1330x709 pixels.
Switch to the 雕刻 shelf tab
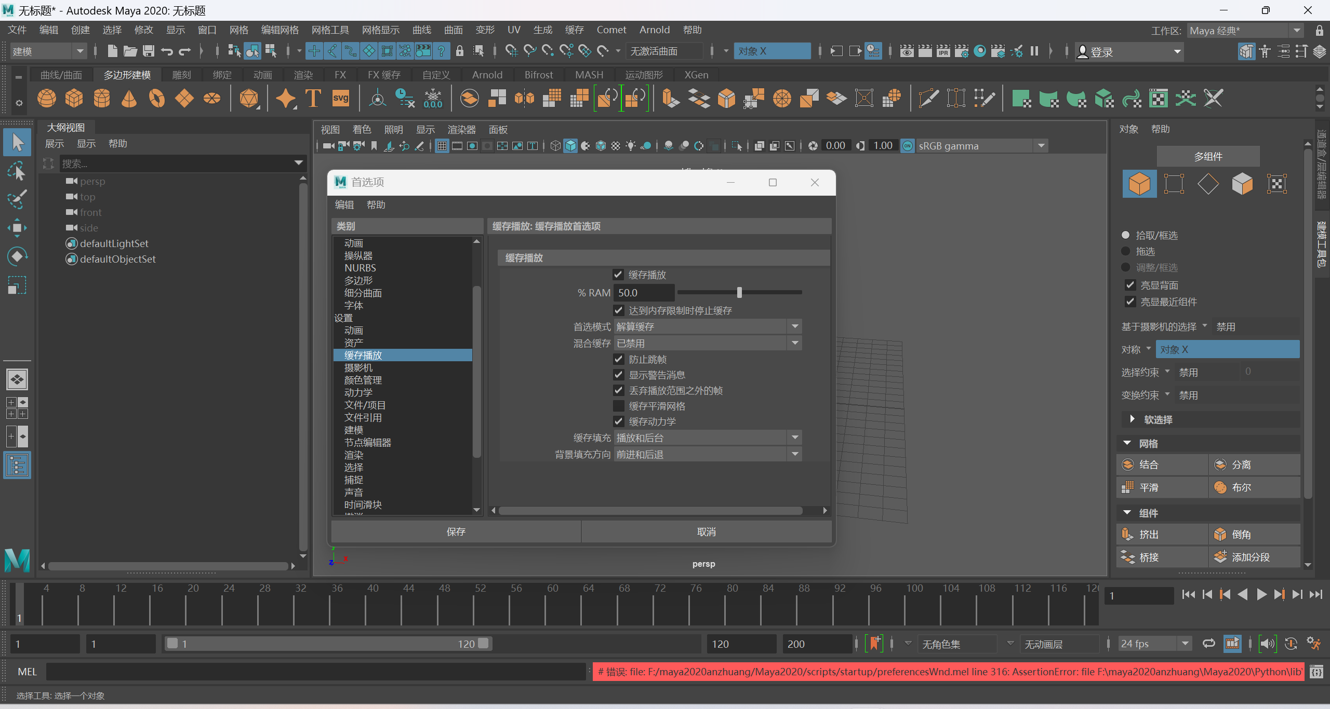(x=181, y=75)
